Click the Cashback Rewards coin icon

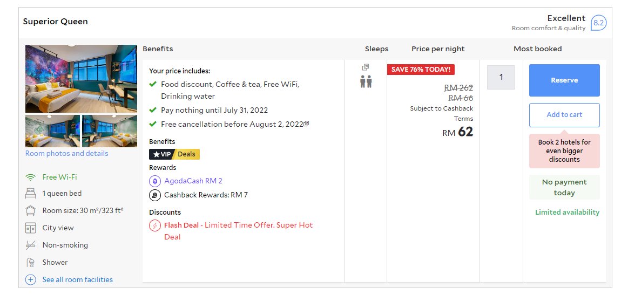(155, 195)
